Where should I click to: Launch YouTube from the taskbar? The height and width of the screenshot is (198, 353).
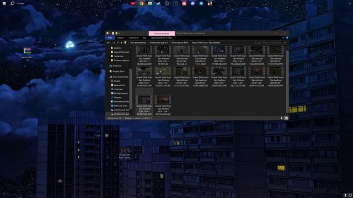point(133,3)
